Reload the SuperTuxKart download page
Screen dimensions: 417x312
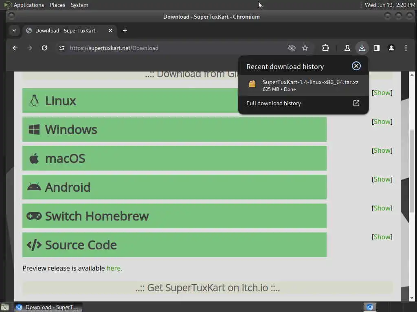click(x=44, y=48)
